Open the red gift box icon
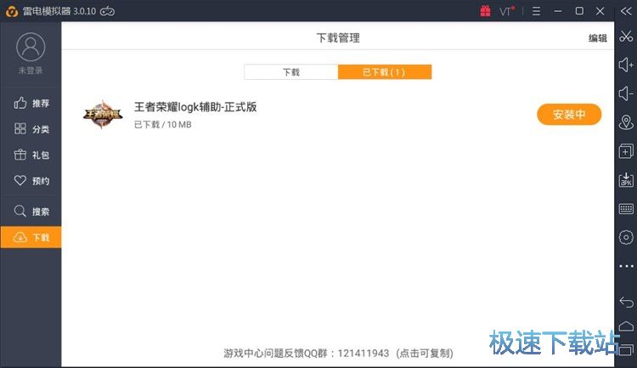The width and height of the screenshot is (637, 368). (485, 11)
